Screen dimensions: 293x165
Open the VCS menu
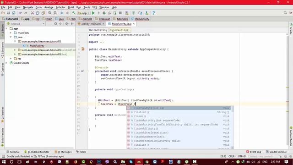coord(95,7)
